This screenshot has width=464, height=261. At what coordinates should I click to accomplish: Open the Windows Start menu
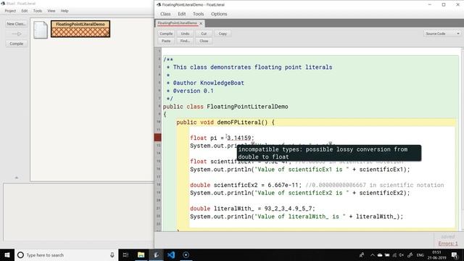(x=7, y=254)
